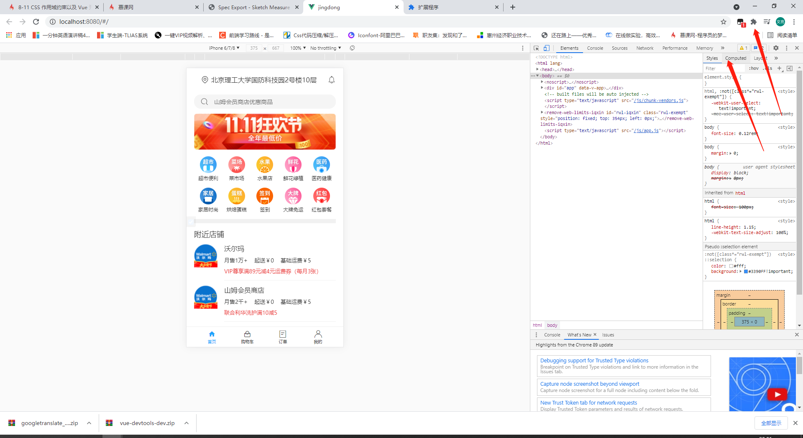Image resolution: width=803 pixels, height=438 pixels.
Task: Switch to the Performance panel tab
Action: [x=675, y=48]
